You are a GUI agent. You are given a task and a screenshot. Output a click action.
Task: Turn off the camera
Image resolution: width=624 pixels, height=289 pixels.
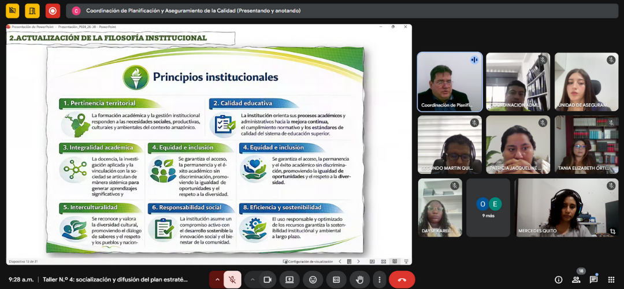268,280
